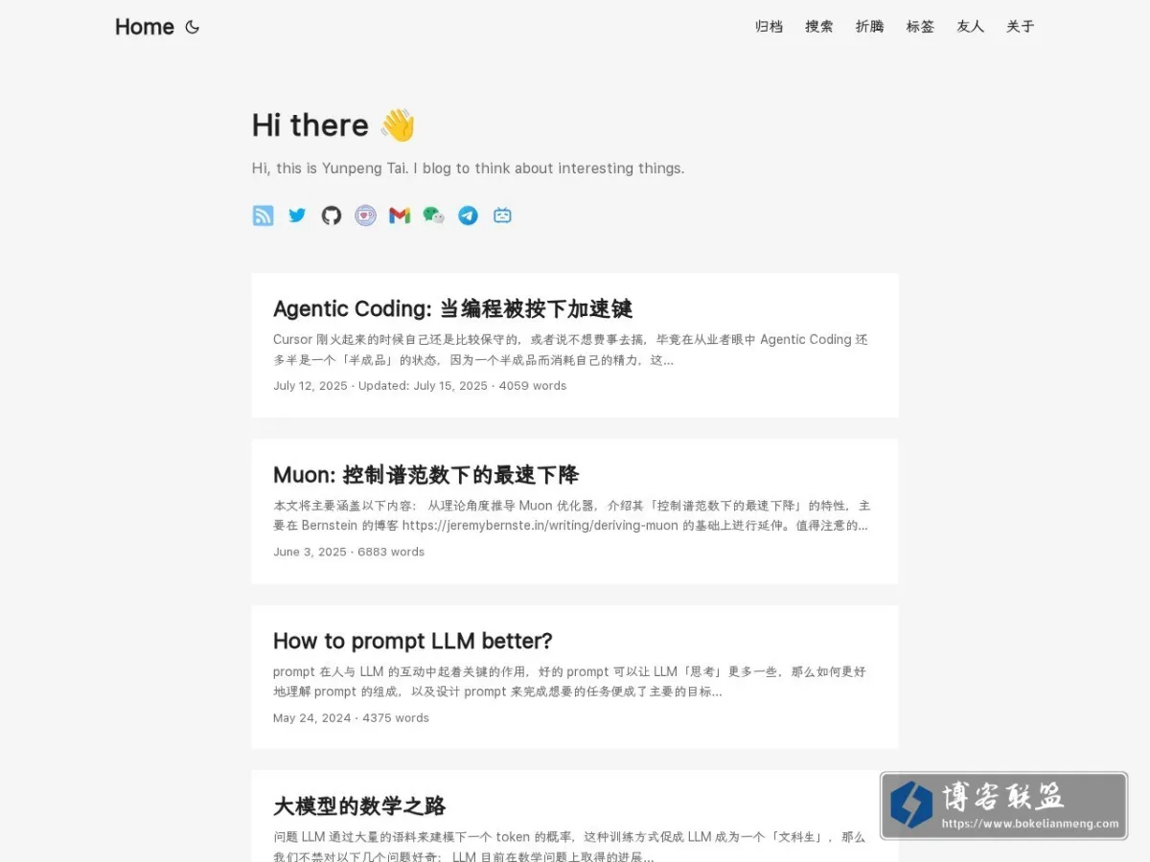Image resolution: width=1150 pixels, height=862 pixels.
Task: Click the Agentic Coding post summary starting with Cursor
Action: click(x=571, y=350)
